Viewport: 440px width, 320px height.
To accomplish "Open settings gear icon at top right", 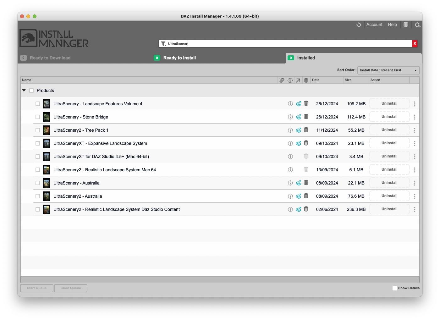I will (x=417, y=25).
